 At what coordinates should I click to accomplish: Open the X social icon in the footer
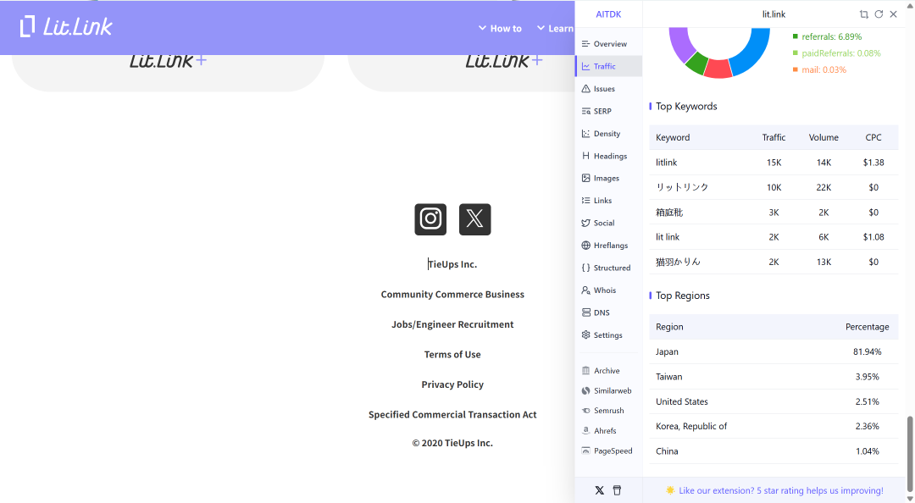click(x=475, y=219)
